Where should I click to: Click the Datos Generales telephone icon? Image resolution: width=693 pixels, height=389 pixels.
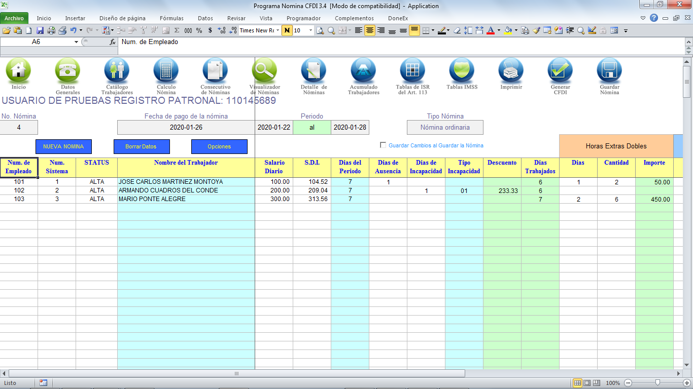click(67, 71)
